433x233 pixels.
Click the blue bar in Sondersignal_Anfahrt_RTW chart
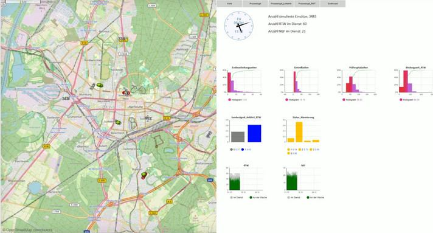coord(254,133)
